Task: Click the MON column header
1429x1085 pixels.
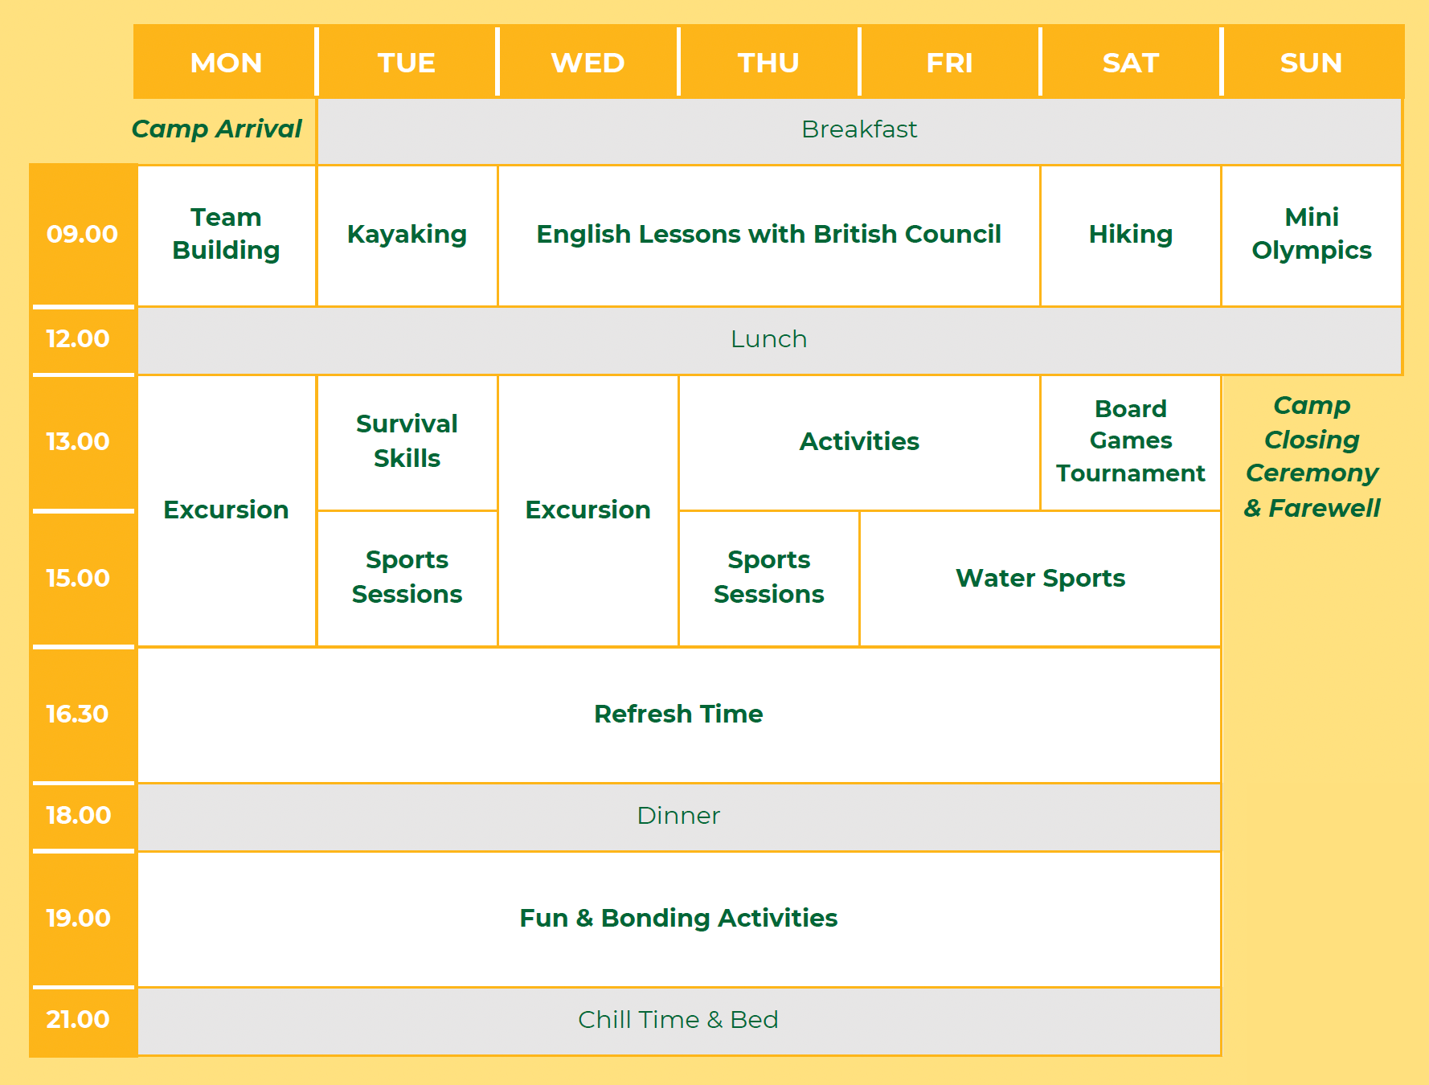Action: (x=226, y=63)
